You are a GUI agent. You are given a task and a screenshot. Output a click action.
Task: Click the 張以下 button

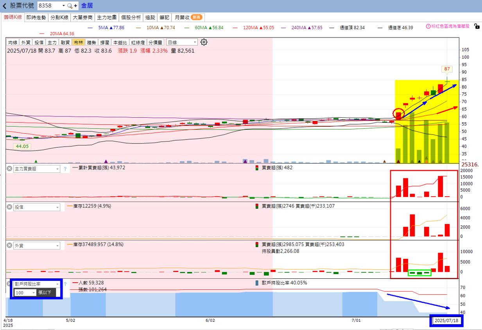pos(47,292)
